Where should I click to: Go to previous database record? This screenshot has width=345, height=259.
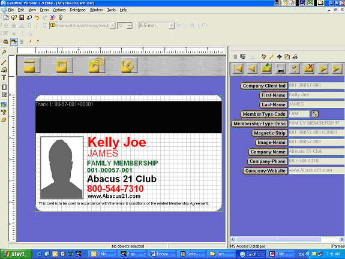(x=252, y=68)
